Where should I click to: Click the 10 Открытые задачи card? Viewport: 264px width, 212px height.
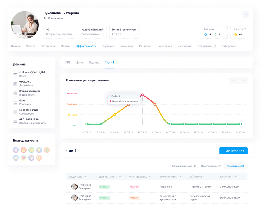(x=59, y=32)
